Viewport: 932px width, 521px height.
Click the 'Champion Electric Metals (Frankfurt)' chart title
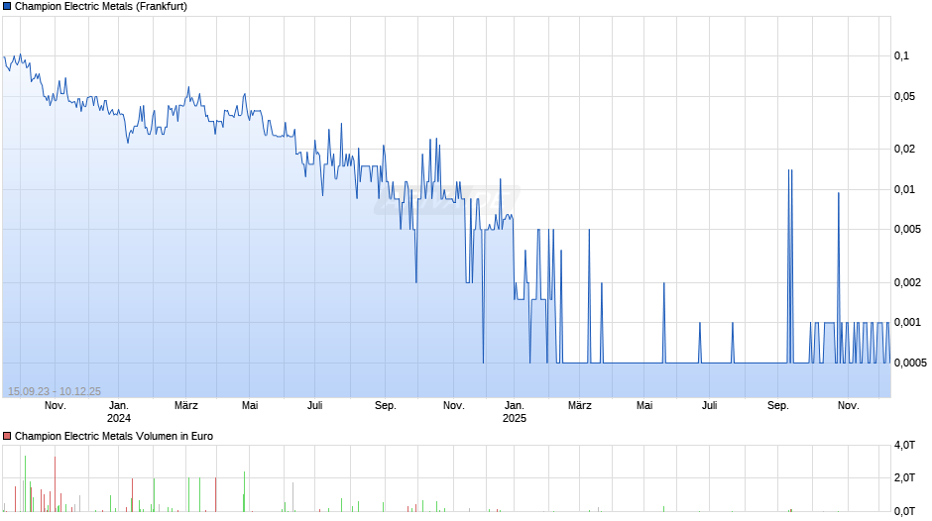click(101, 7)
